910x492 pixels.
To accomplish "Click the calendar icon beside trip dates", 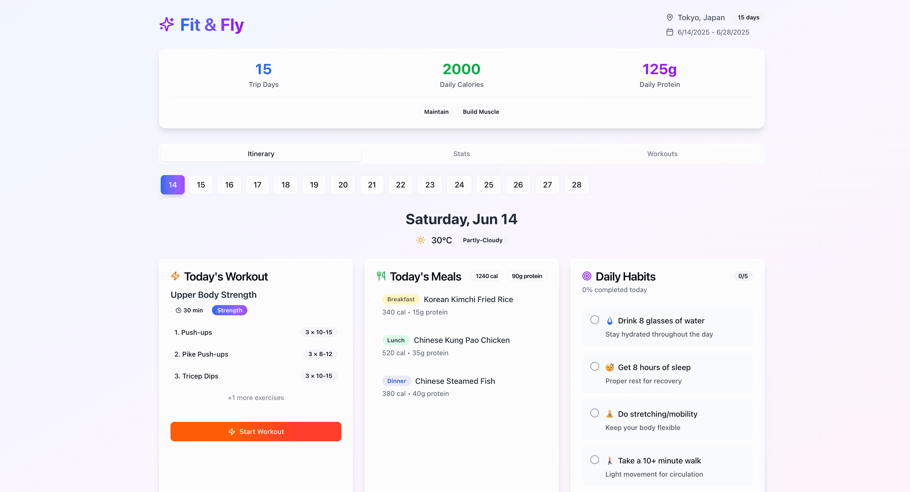I will (669, 32).
